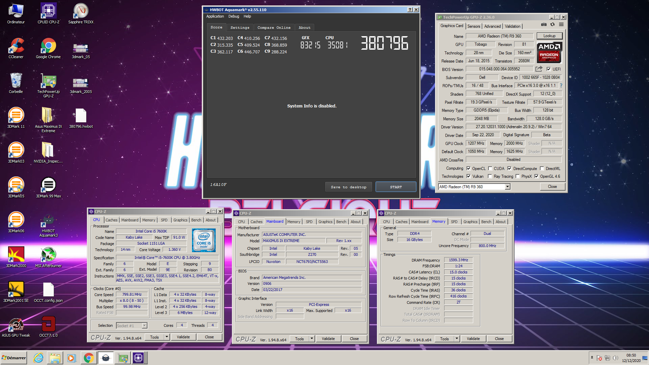Open OCCT7.1.0 desktop icon

coord(48,327)
